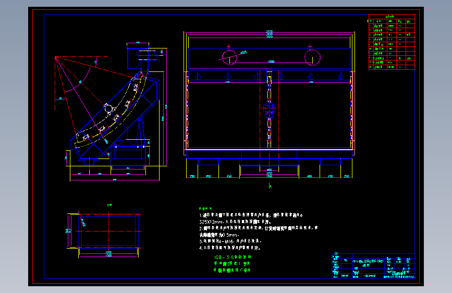Screen dimensions: 452x293
Task: Select the 1600 dimension between dashed circles
Action: click(x=271, y=62)
